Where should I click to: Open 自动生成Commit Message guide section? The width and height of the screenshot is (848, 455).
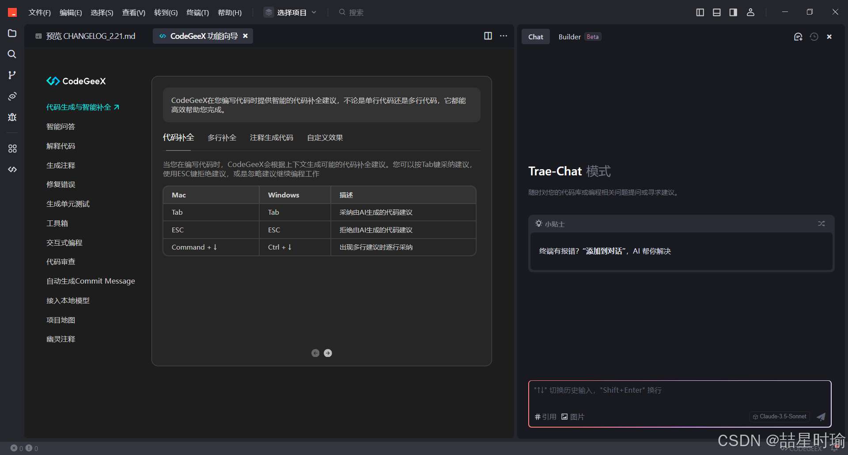pyautogui.click(x=91, y=281)
